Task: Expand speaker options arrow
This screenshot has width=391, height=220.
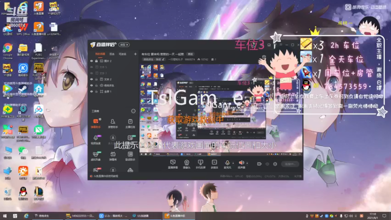Action: tap(247, 163)
